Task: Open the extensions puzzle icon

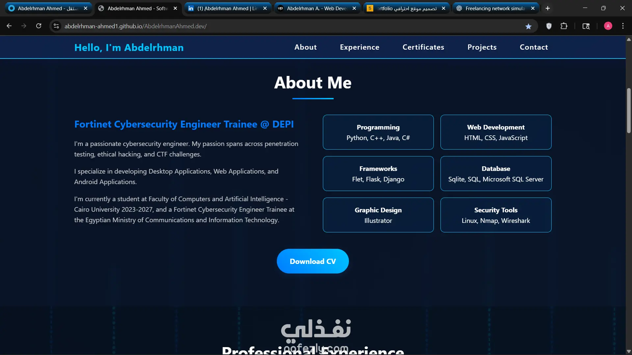Action: click(564, 26)
